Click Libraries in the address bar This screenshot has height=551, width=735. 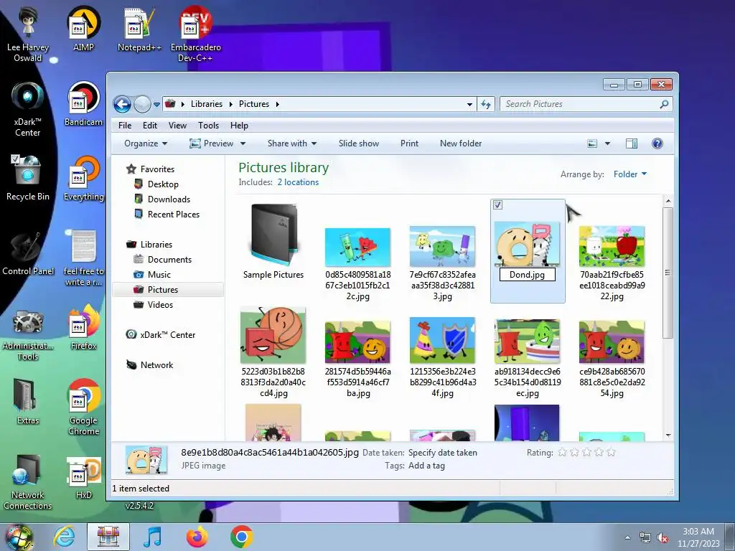pos(206,104)
